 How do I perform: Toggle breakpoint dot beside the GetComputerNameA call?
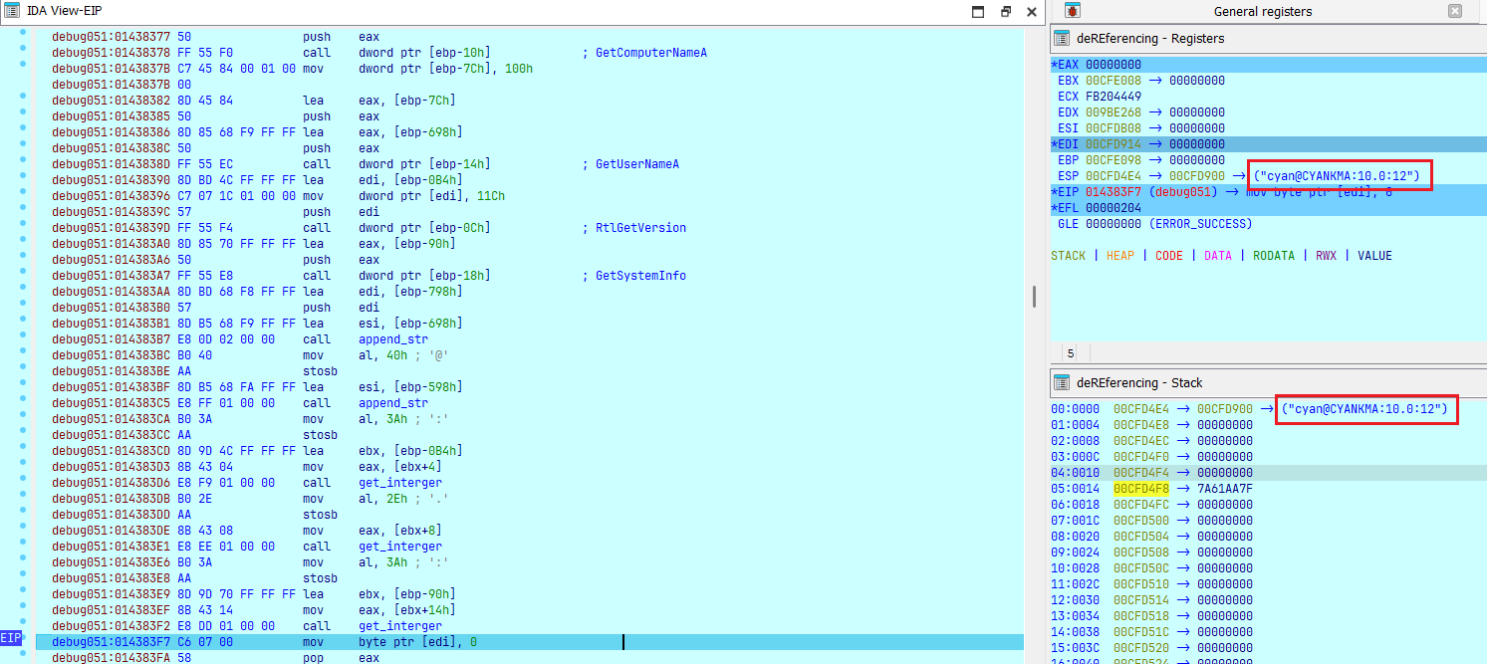(x=23, y=53)
